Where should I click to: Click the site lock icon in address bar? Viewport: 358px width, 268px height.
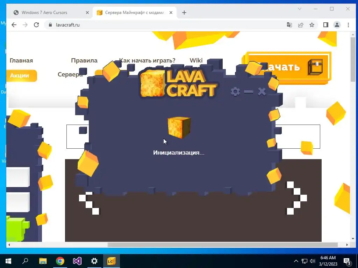coord(50,25)
